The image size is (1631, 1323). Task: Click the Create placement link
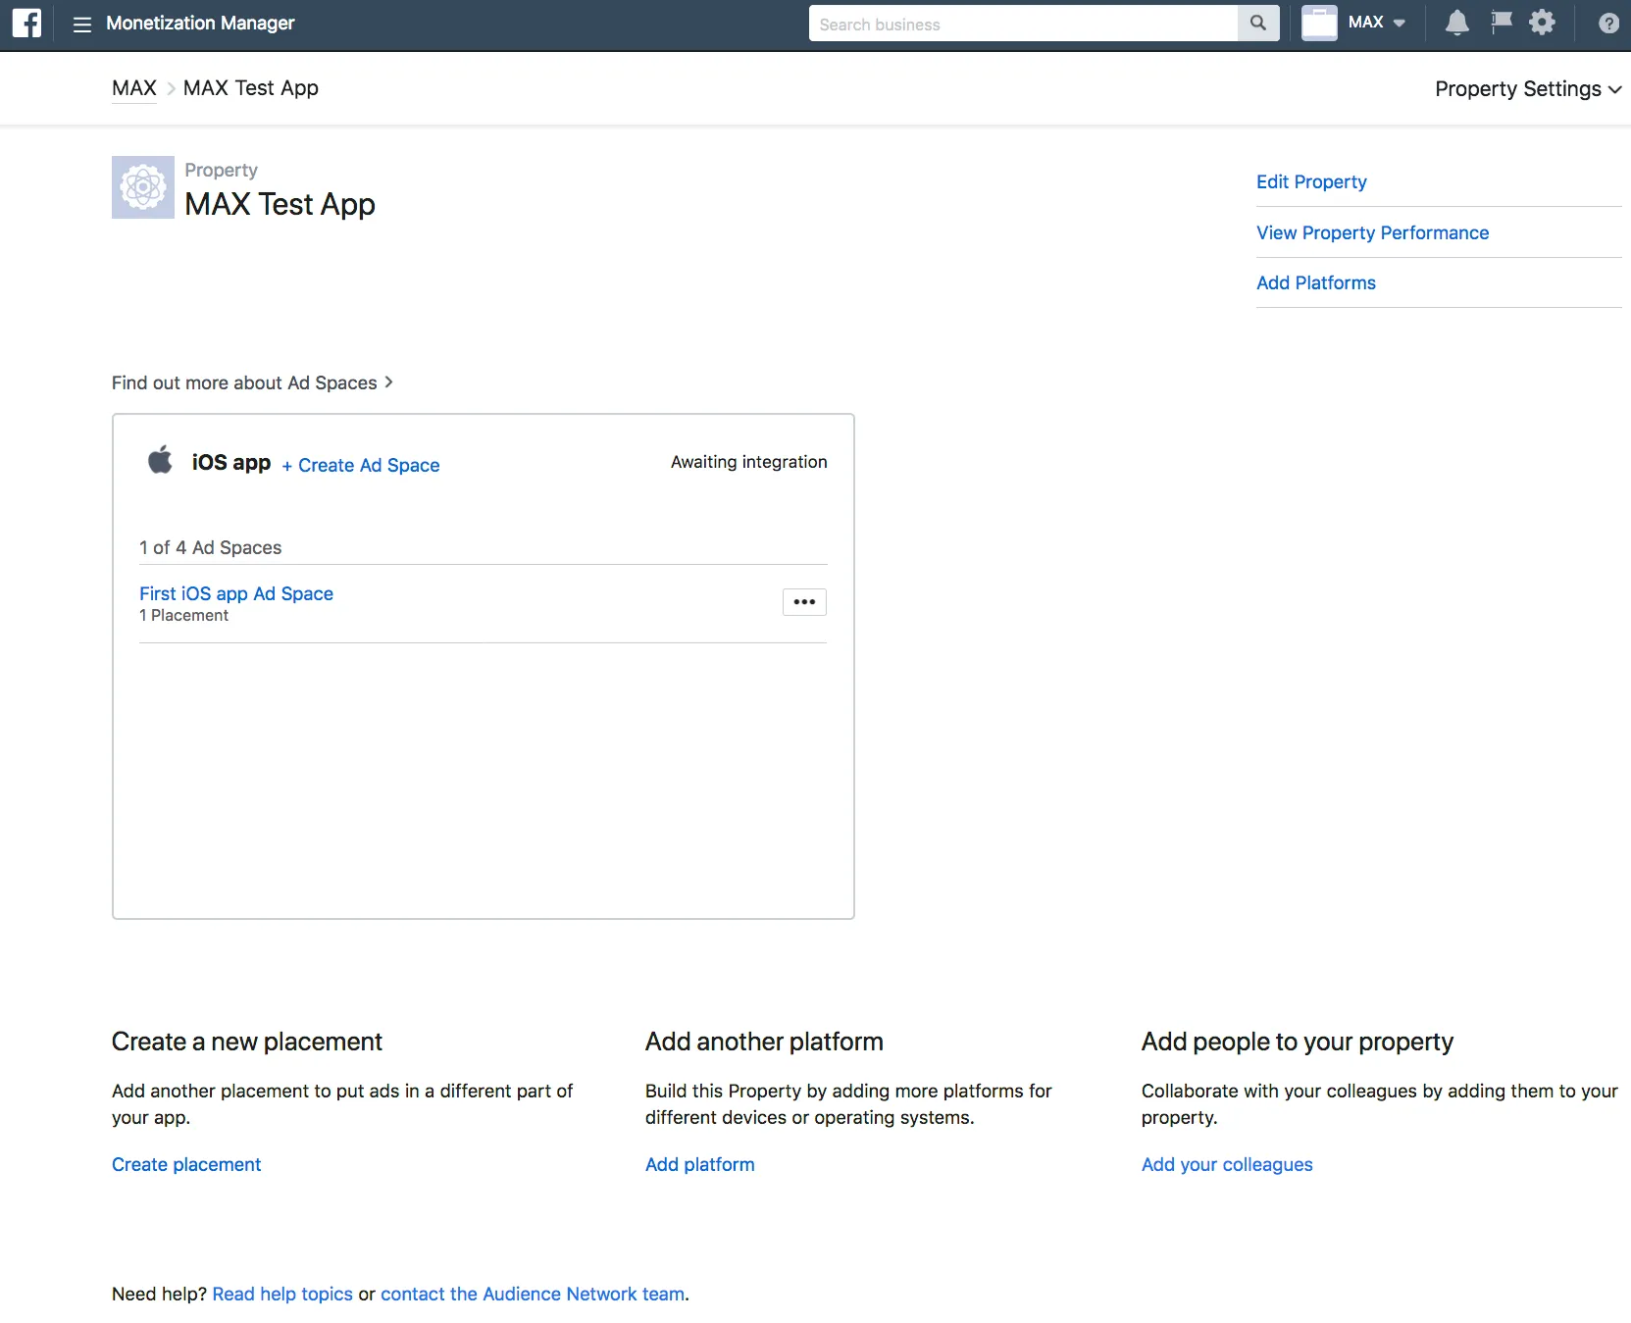(x=186, y=1165)
